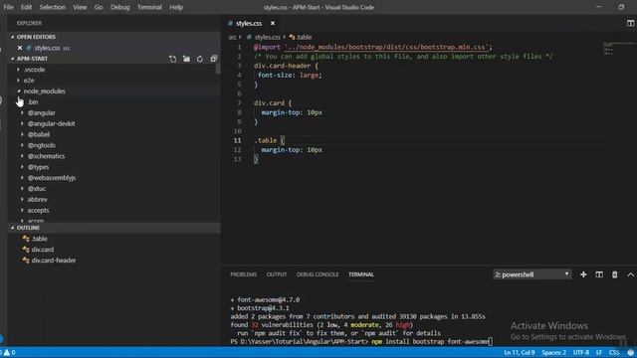Refresh the explorer tree
Screen dimensions: 637x358
pyautogui.click(x=200, y=59)
